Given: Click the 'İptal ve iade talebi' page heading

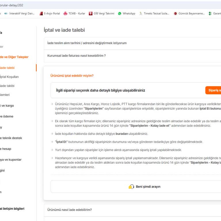Looking at the screenshot, I should tap(64, 30).
